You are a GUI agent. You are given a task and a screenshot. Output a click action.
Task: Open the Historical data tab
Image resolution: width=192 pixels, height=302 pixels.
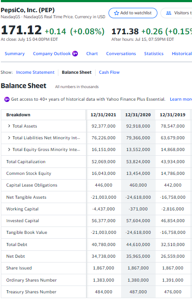pyautogui.click(x=182, y=54)
